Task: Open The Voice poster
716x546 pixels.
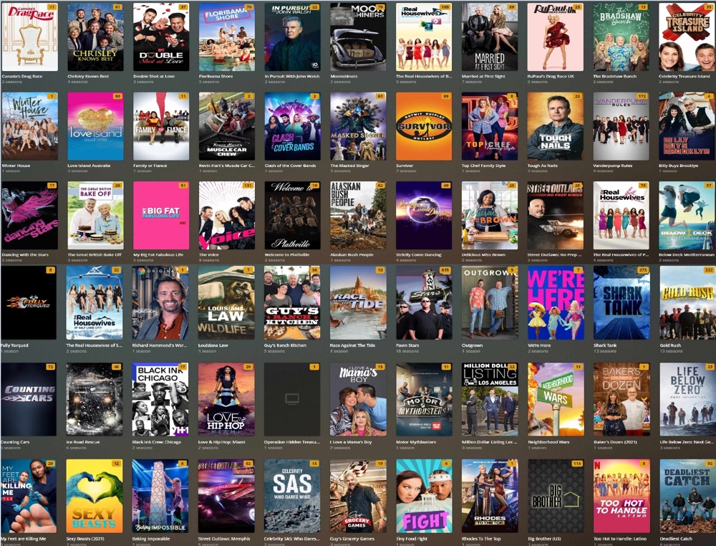Action: coord(227,215)
